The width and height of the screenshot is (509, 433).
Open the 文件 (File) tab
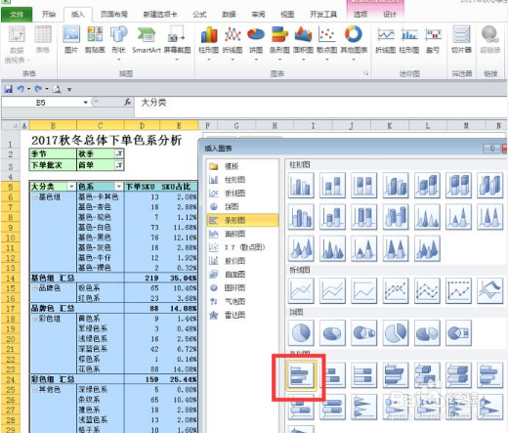[17, 15]
